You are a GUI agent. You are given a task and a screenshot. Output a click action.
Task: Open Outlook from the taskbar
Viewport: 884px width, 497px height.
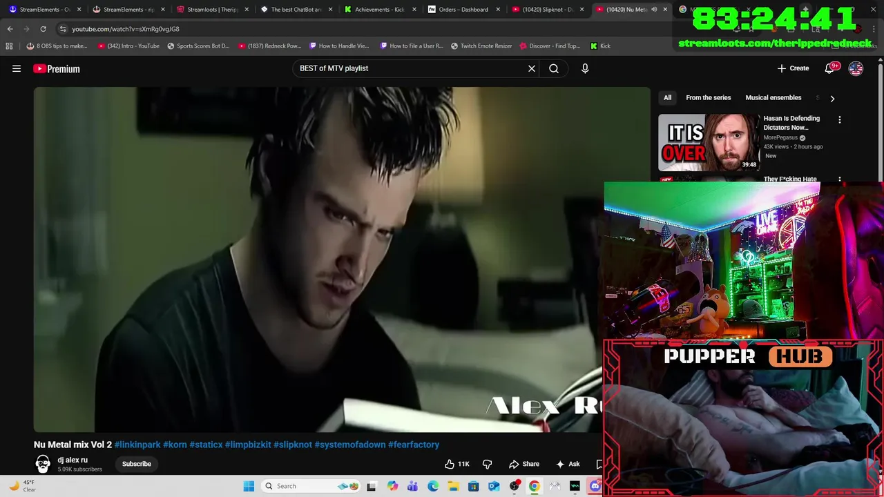[x=494, y=486]
